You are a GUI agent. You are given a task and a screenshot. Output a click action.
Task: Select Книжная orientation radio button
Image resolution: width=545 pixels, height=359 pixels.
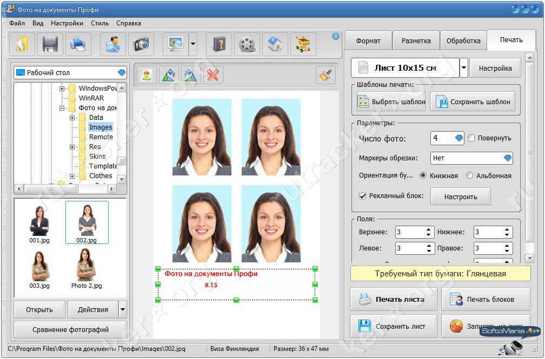[423, 175]
